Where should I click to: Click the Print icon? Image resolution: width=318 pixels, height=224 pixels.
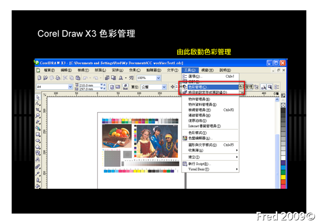(58, 78)
